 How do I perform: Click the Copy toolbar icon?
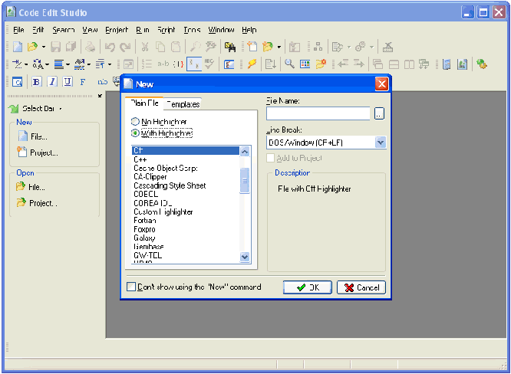point(160,47)
